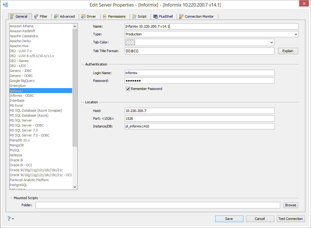Click the Advanced tab icon
Screen dimensions: 311x228
(x=56, y=16)
